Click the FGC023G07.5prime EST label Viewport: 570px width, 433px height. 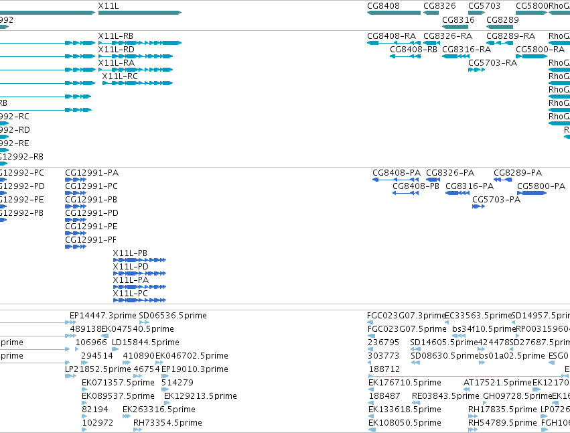(407, 329)
